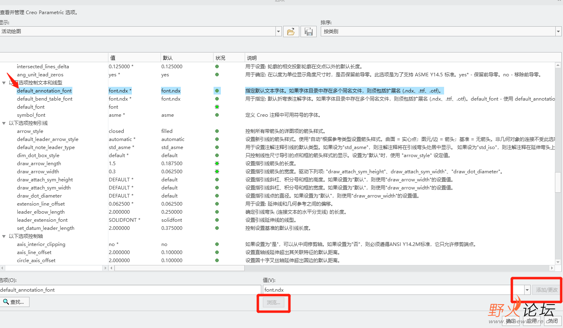Click the 说明 column header
This screenshot has height=328, width=563.
[x=404, y=58]
